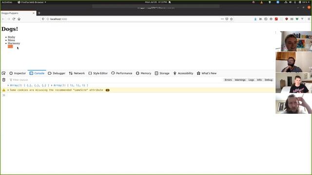Switch to the Network tab
Viewport: 312px width, 175px height.
pos(77,73)
